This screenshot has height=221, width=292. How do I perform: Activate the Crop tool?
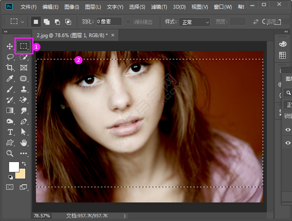[x=10, y=68]
